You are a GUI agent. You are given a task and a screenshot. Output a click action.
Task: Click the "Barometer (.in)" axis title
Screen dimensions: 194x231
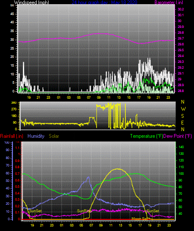(169, 2)
